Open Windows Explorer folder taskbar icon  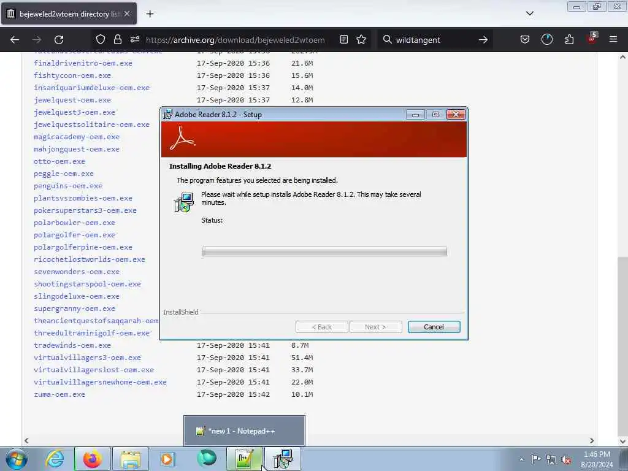coord(131,459)
